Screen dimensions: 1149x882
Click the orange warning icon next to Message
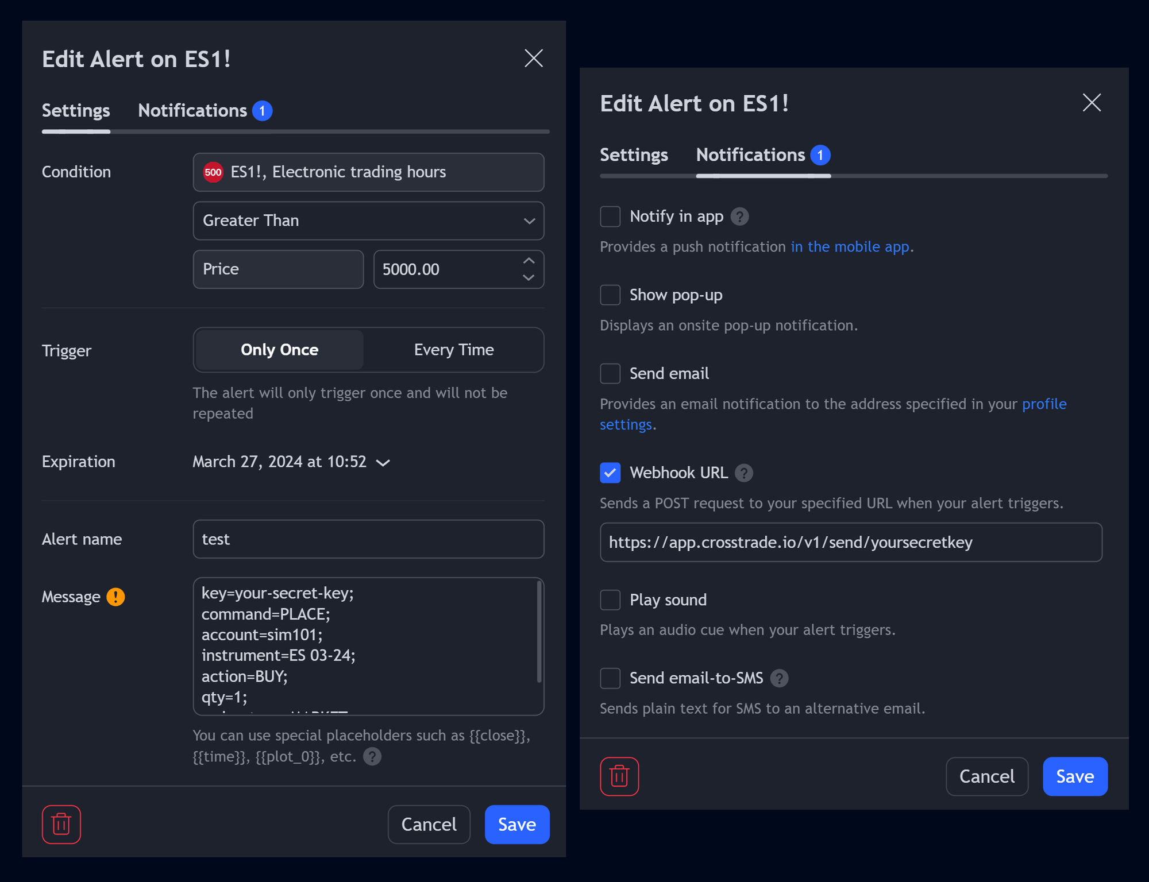pos(115,597)
